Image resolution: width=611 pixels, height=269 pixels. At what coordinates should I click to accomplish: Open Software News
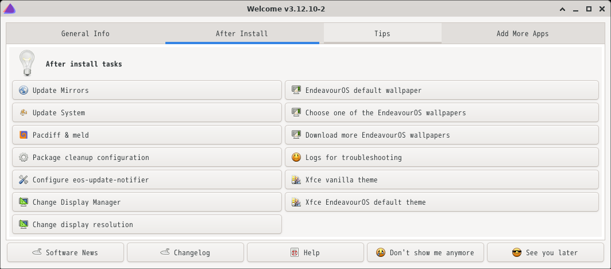(x=65, y=252)
